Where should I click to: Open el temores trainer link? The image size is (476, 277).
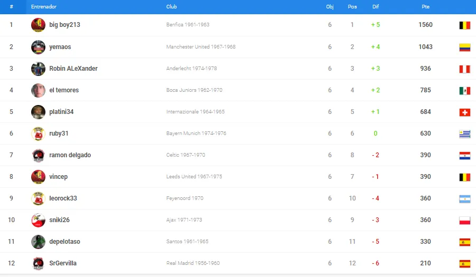tap(64, 90)
